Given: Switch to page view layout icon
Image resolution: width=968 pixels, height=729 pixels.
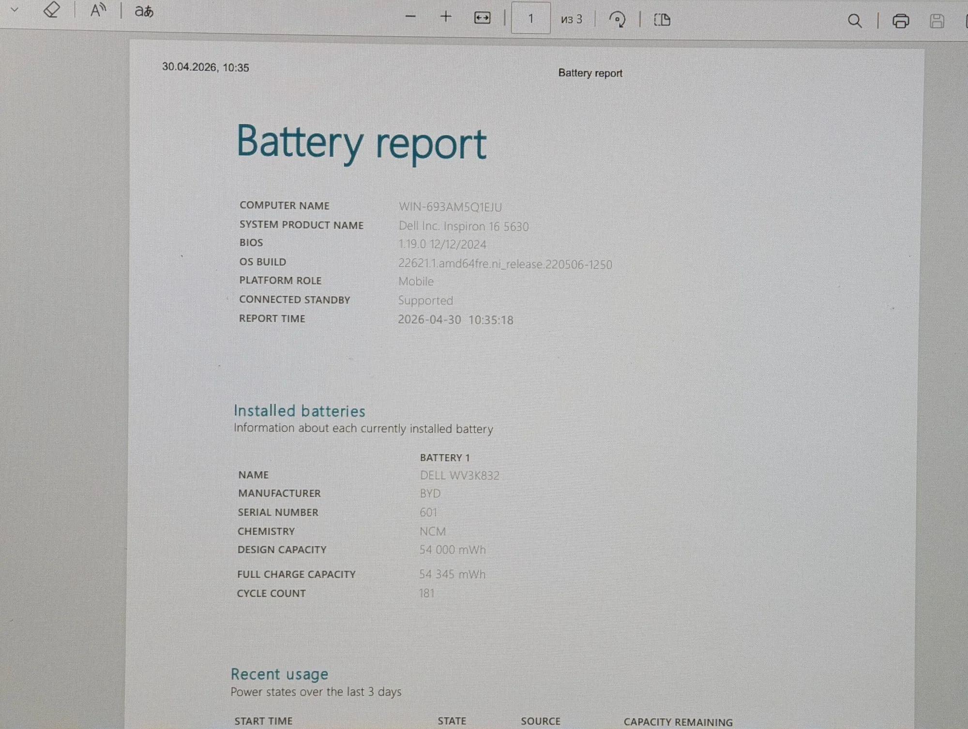Looking at the screenshot, I should (x=662, y=20).
